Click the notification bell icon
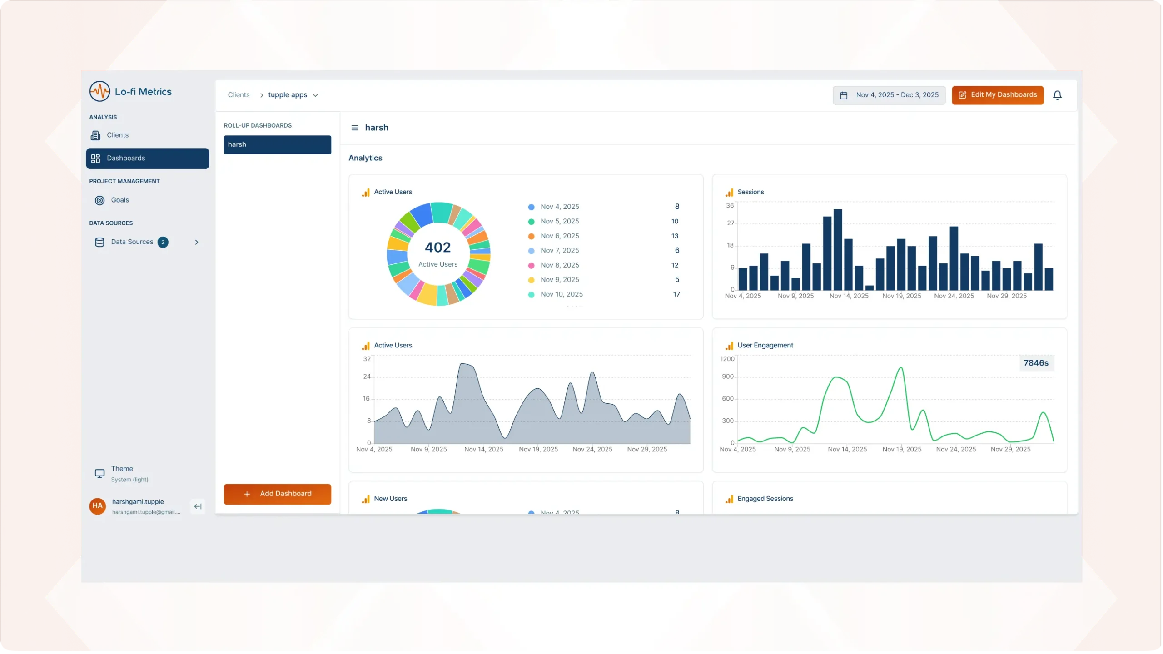The height and width of the screenshot is (654, 1163). [x=1057, y=95]
